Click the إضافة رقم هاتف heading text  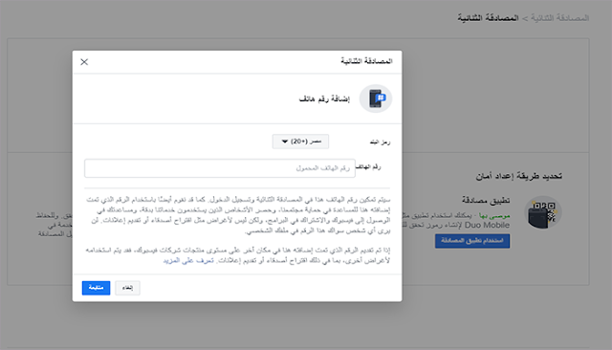point(324,99)
